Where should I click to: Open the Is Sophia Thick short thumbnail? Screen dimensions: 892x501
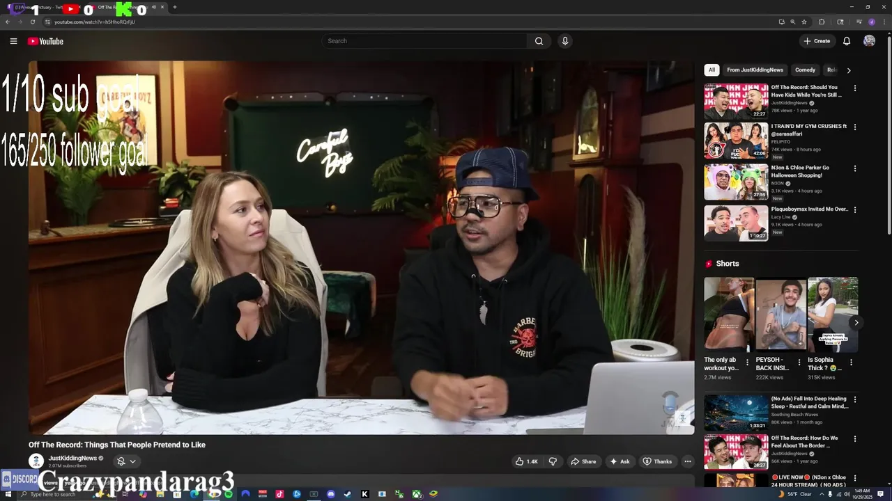pos(833,314)
